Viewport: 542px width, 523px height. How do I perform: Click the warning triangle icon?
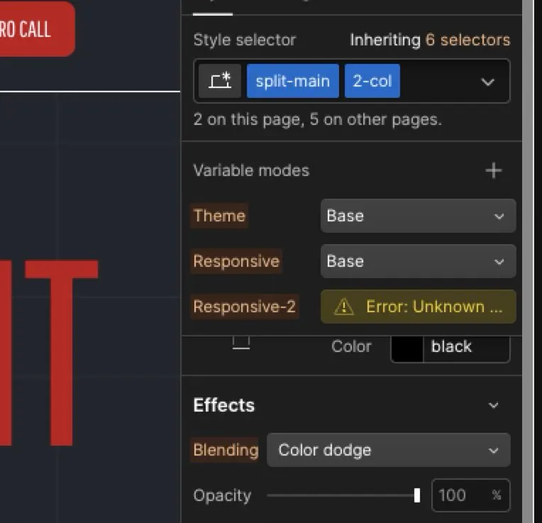coord(343,307)
